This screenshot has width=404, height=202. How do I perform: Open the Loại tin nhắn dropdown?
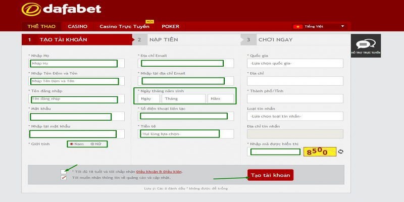pos(295,116)
